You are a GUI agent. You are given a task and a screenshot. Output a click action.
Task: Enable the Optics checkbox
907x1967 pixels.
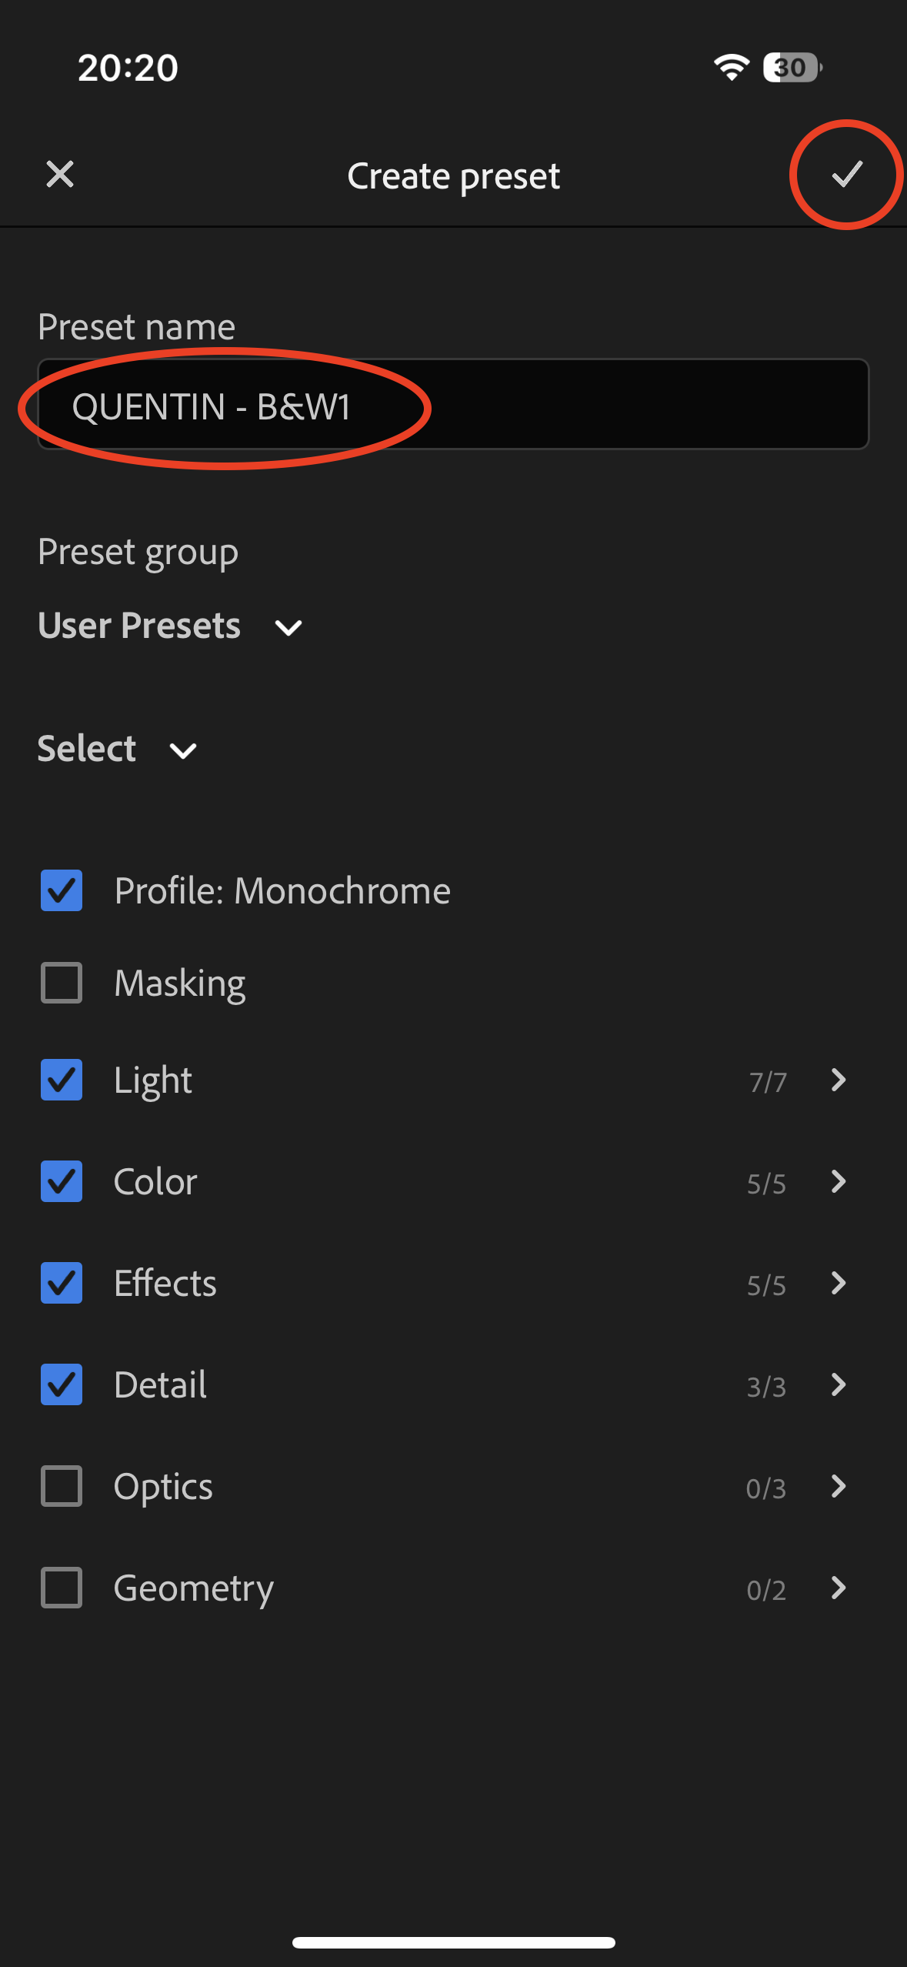pos(62,1487)
